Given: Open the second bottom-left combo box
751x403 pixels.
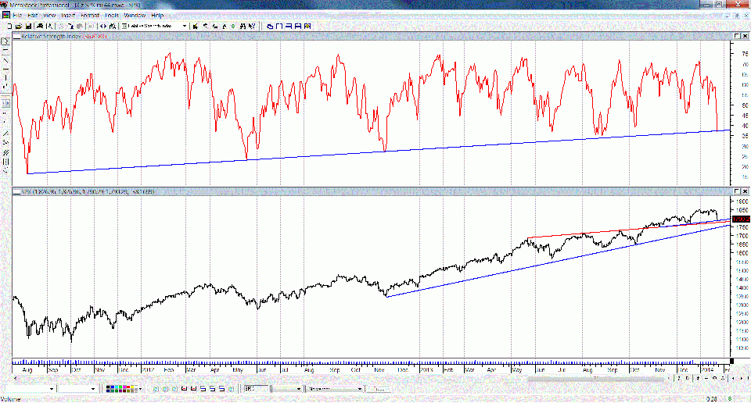Looking at the screenshot, I should point(77,389).
